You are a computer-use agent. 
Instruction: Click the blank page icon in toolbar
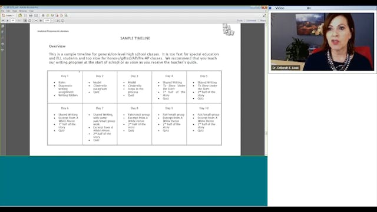point(61,15)
